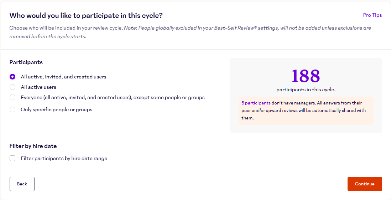The image size is (391, 200).
Task: Pick 'Only specific people or groups' radio option
Action: click(12, 109)
